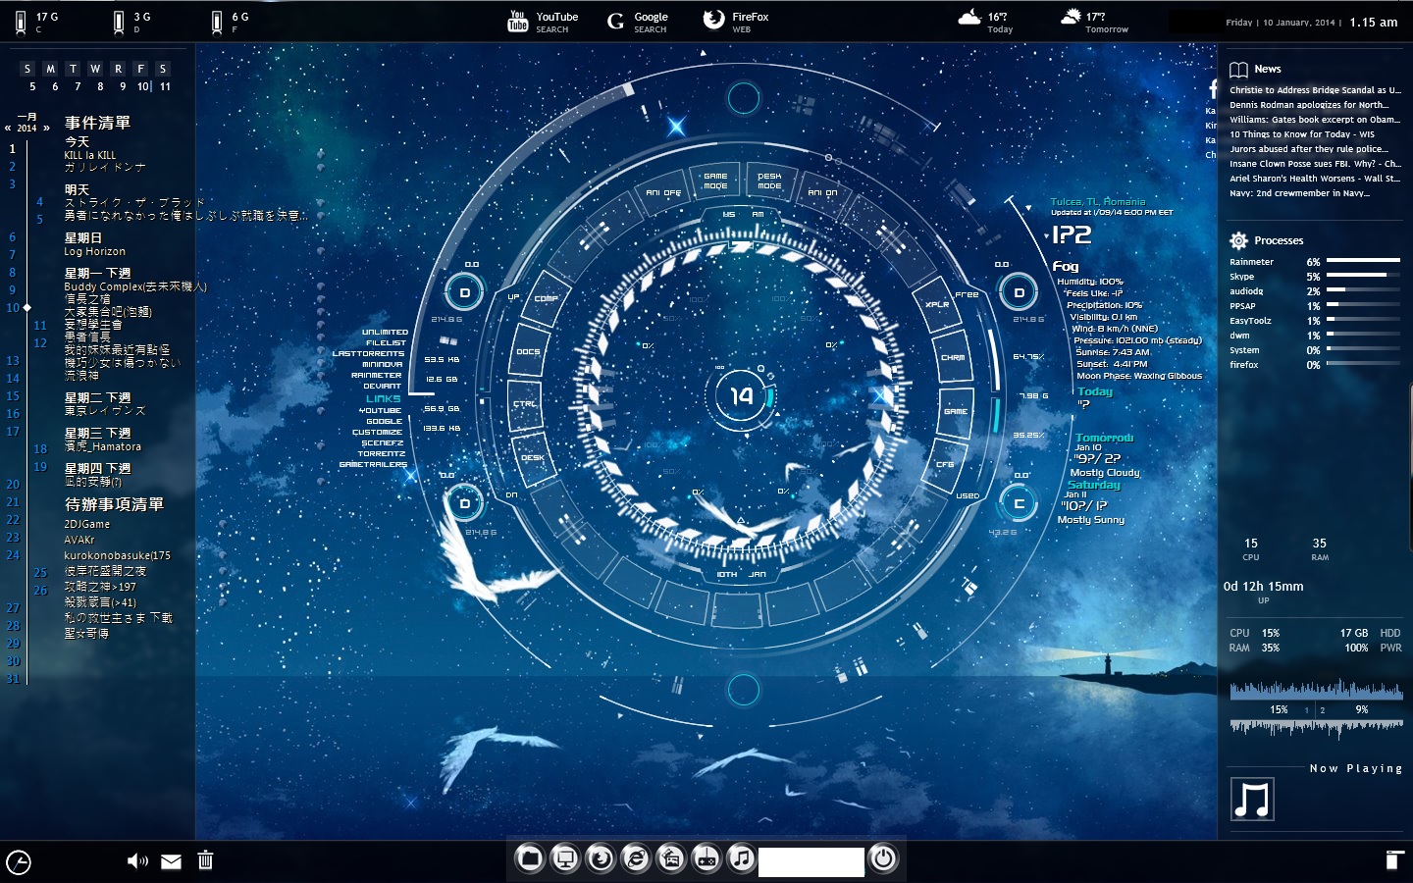Go to previous month with « arrow
The image size is (1413, 883).
pos(8,128)
